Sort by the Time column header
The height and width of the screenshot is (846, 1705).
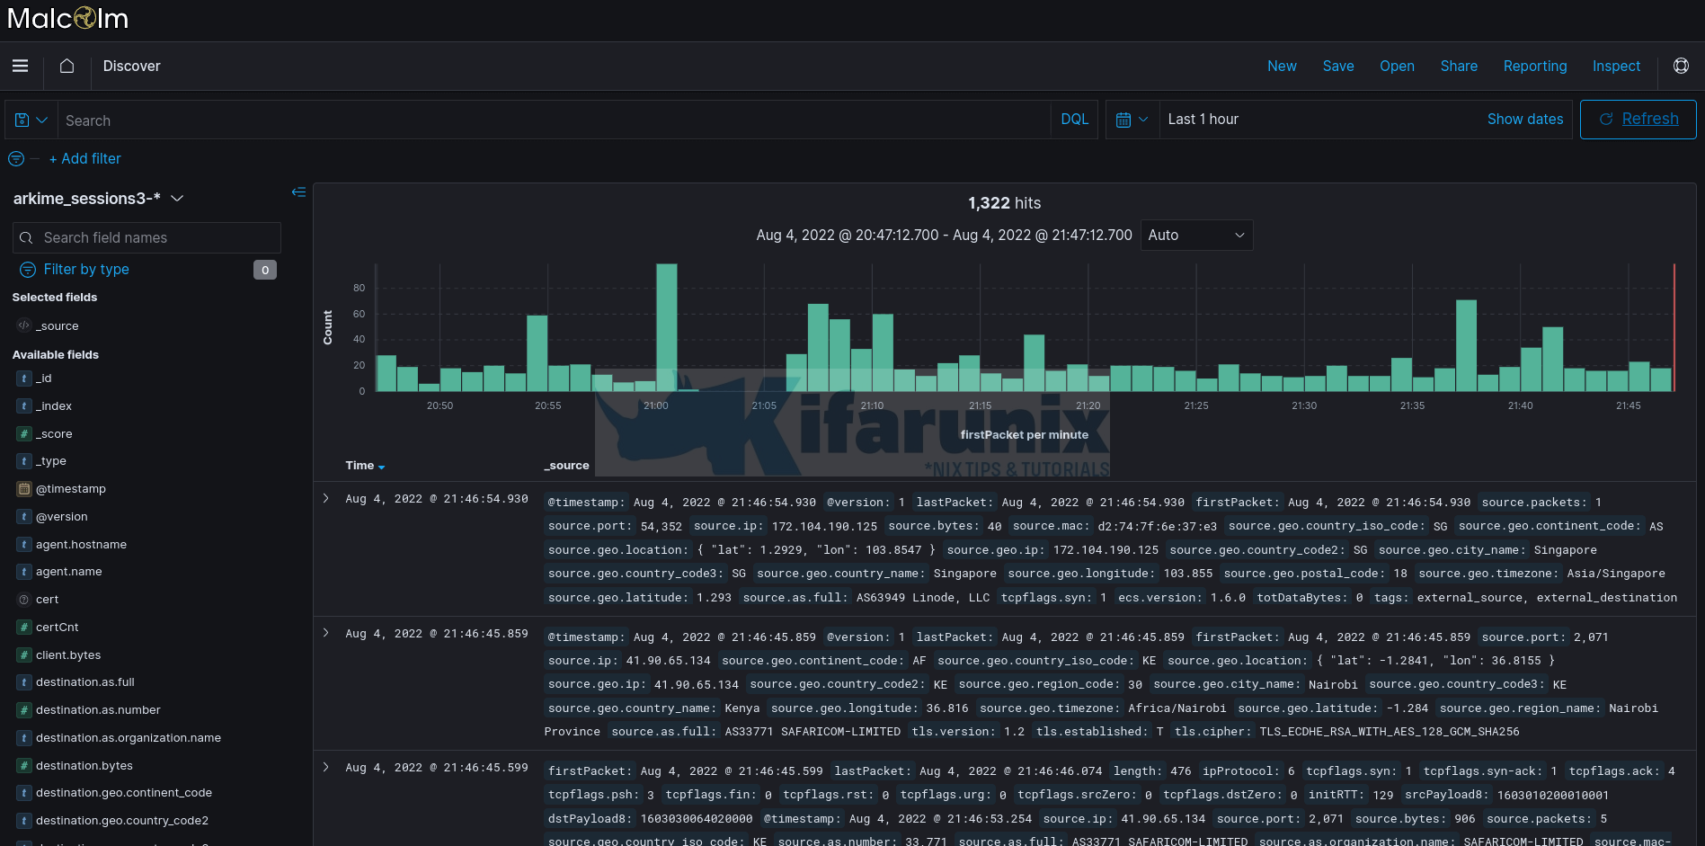(x=365, y=466)
